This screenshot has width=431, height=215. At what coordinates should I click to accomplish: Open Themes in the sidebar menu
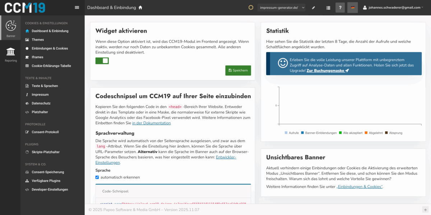[x=38, y=40]
